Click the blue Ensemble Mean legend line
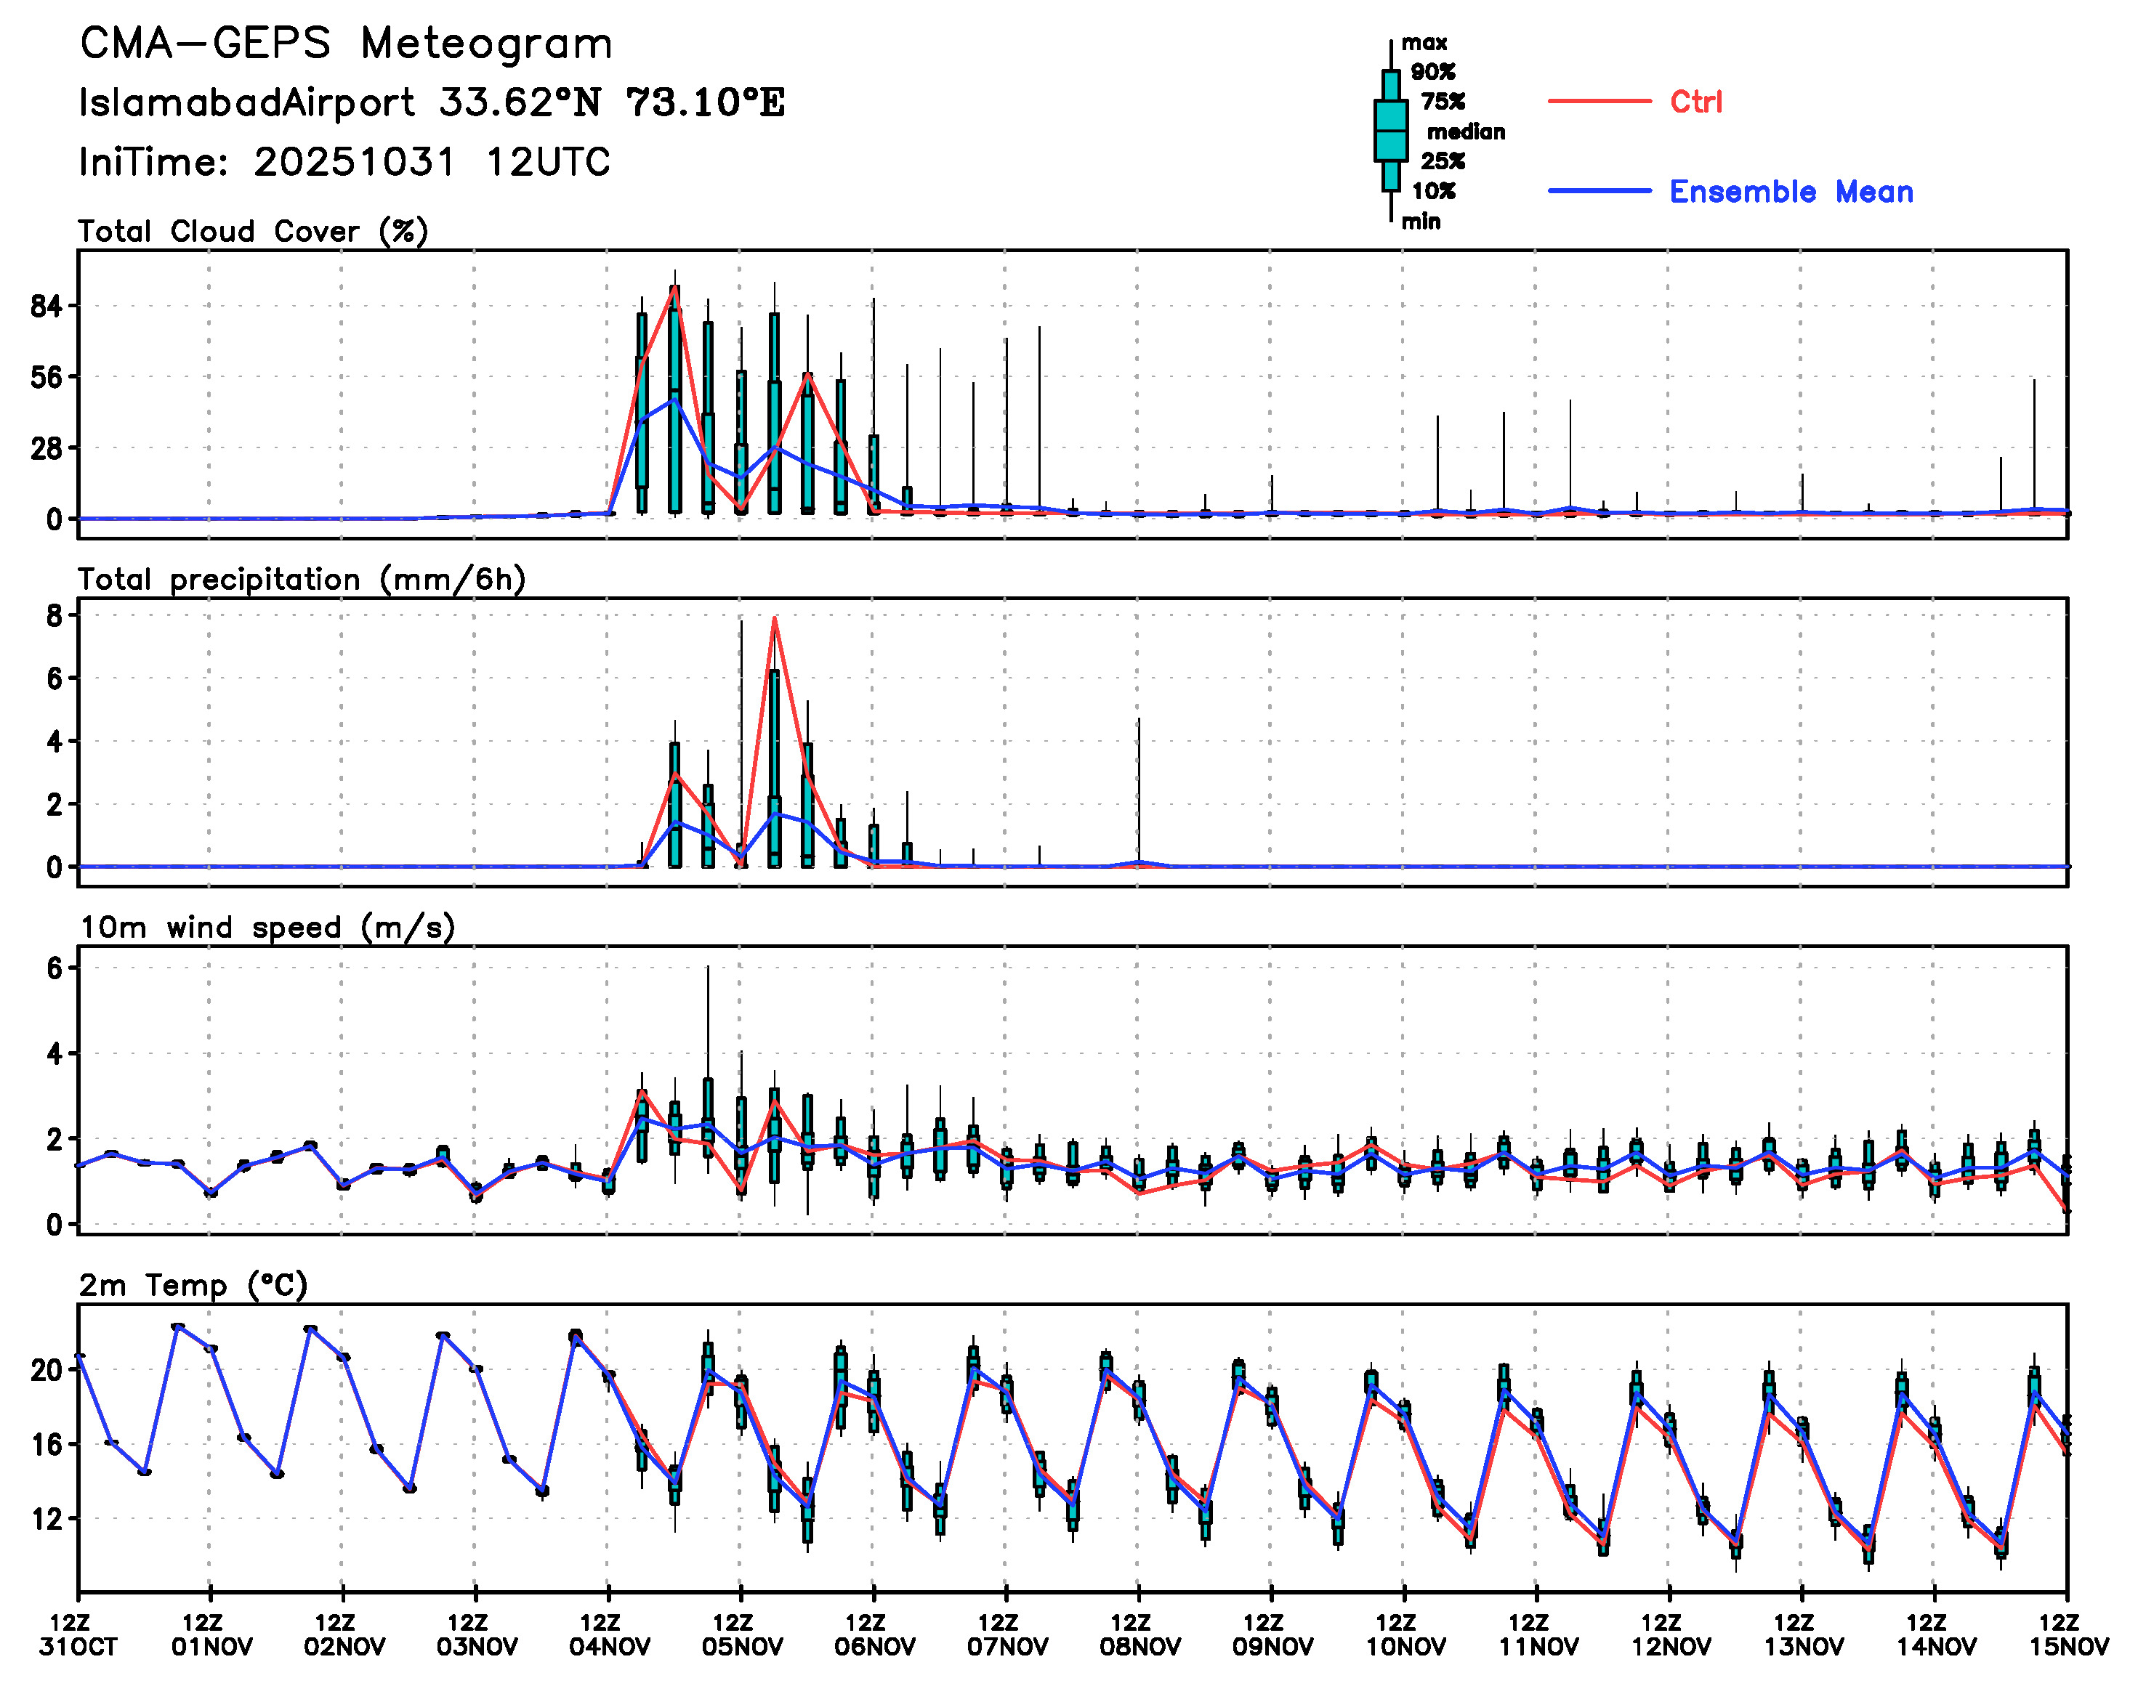Viewport: 2138px width, 1686px height. [1598, 190]
